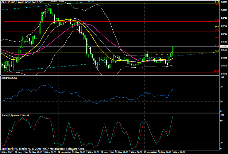Click the 29 Nov 04:00 time label
Viewport: 228px width, 154px height.
point(78,153)
